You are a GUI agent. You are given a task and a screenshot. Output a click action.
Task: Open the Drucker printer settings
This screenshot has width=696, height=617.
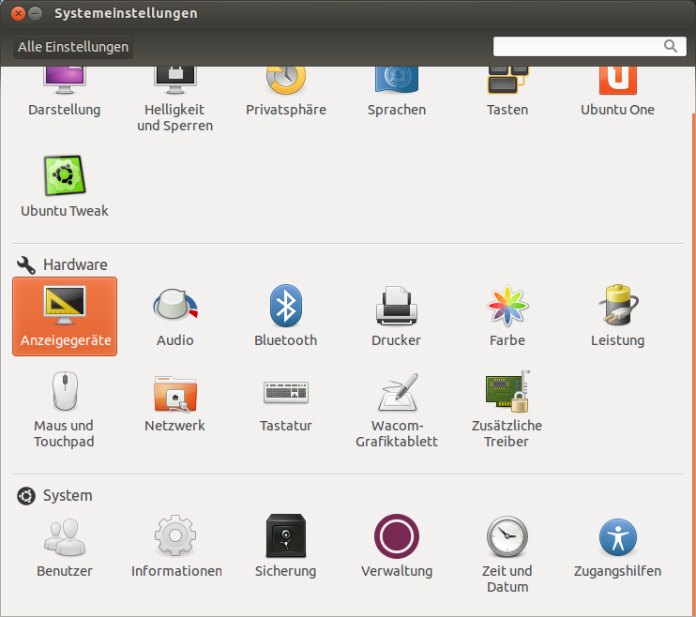click(396, 316)
